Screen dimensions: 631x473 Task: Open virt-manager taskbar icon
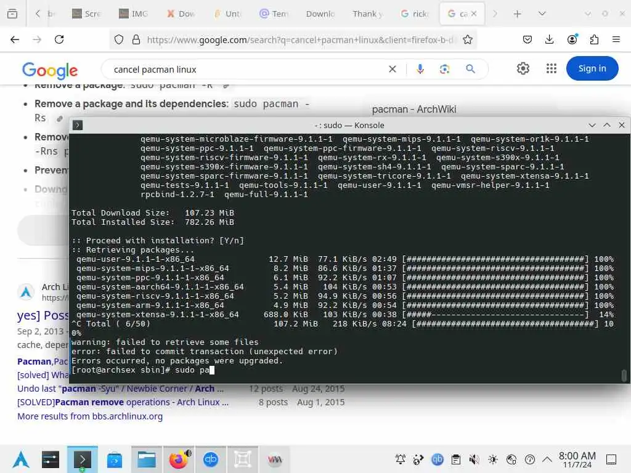(275, 459)
